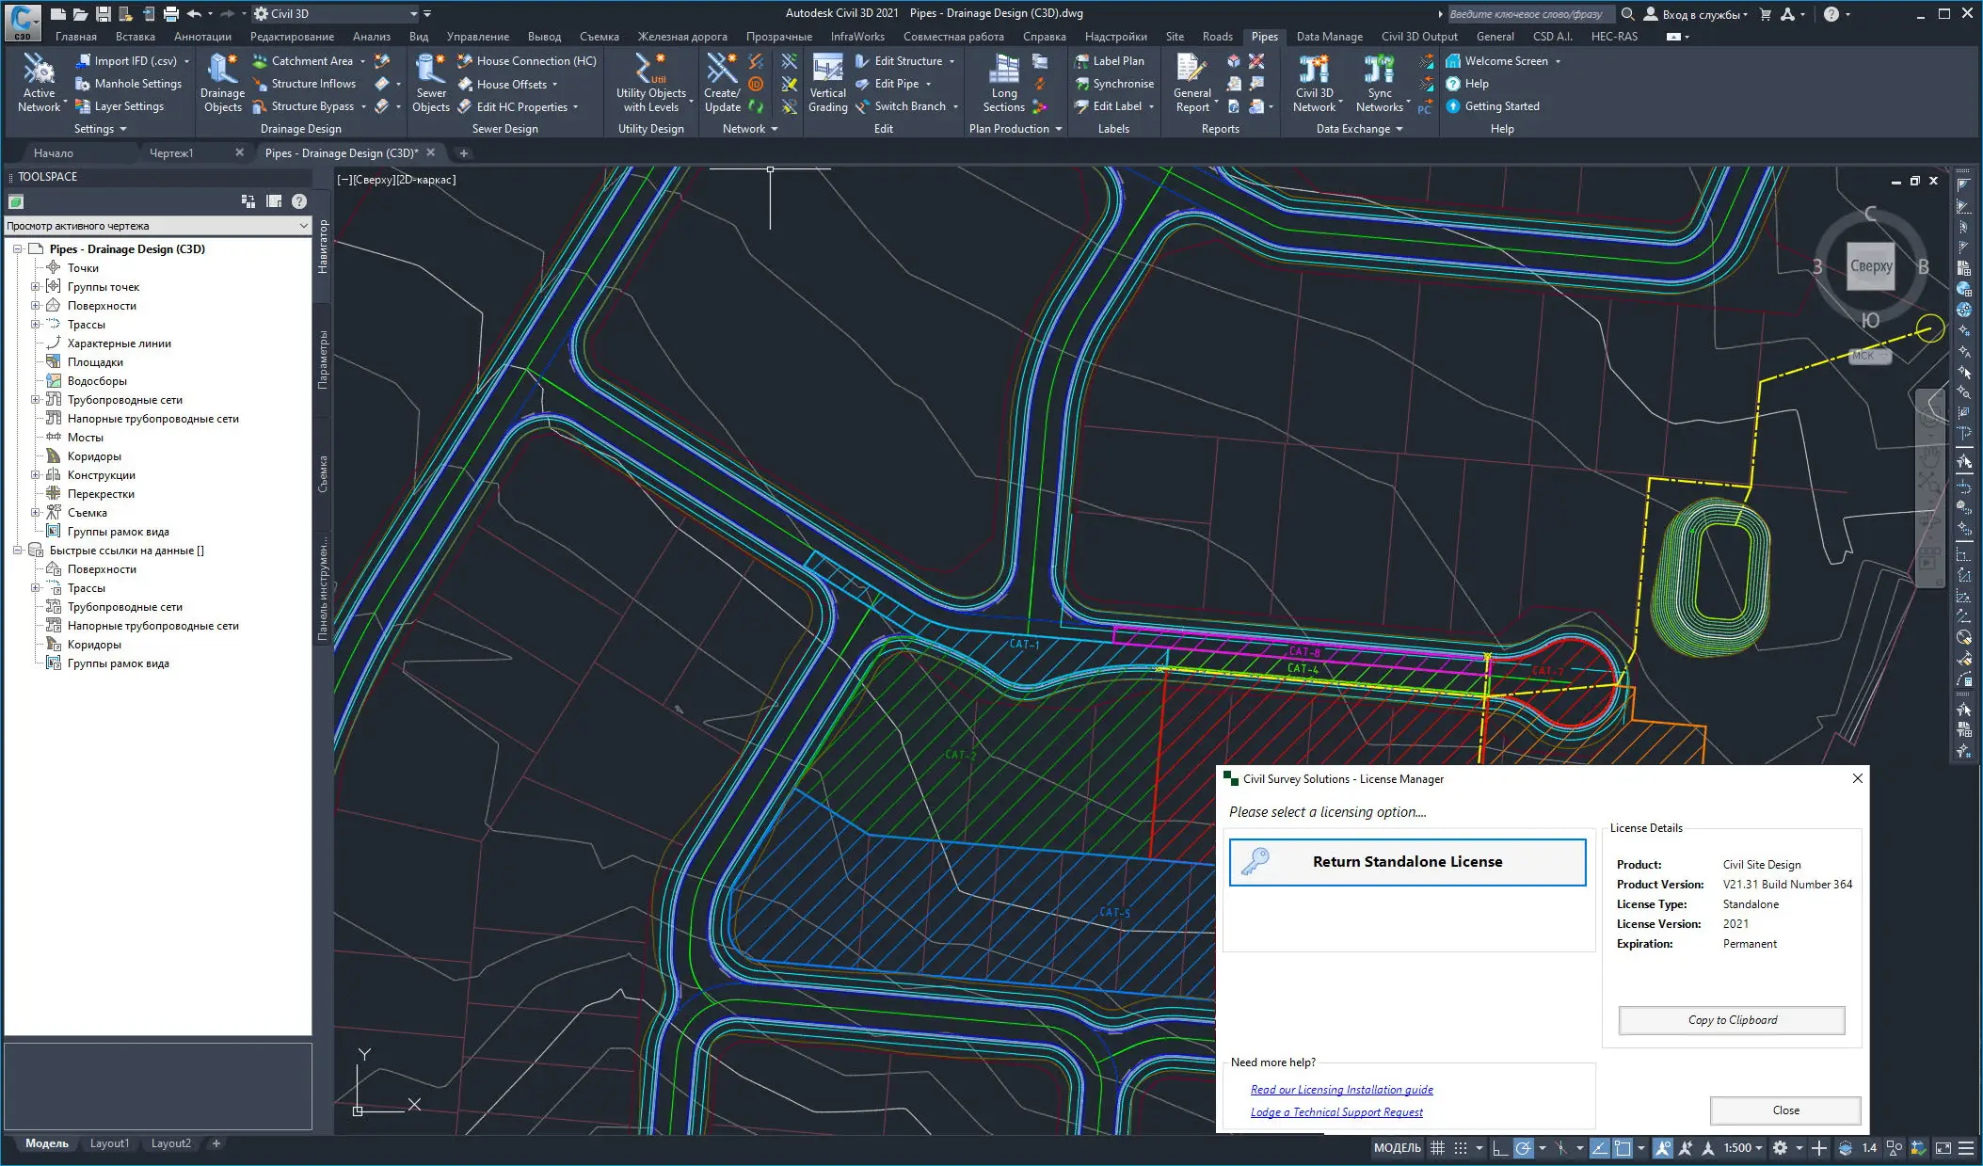
Task: Open Просмотр активного чертежа combo box
Action: tap(158, 226)
